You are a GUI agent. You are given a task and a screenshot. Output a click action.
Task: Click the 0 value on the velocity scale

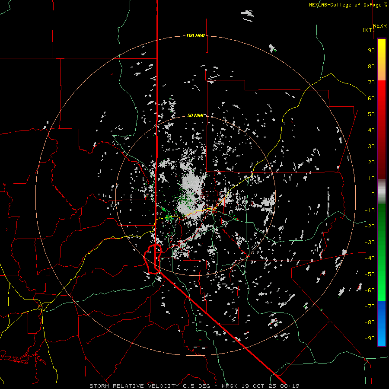[x=373, y=194]
